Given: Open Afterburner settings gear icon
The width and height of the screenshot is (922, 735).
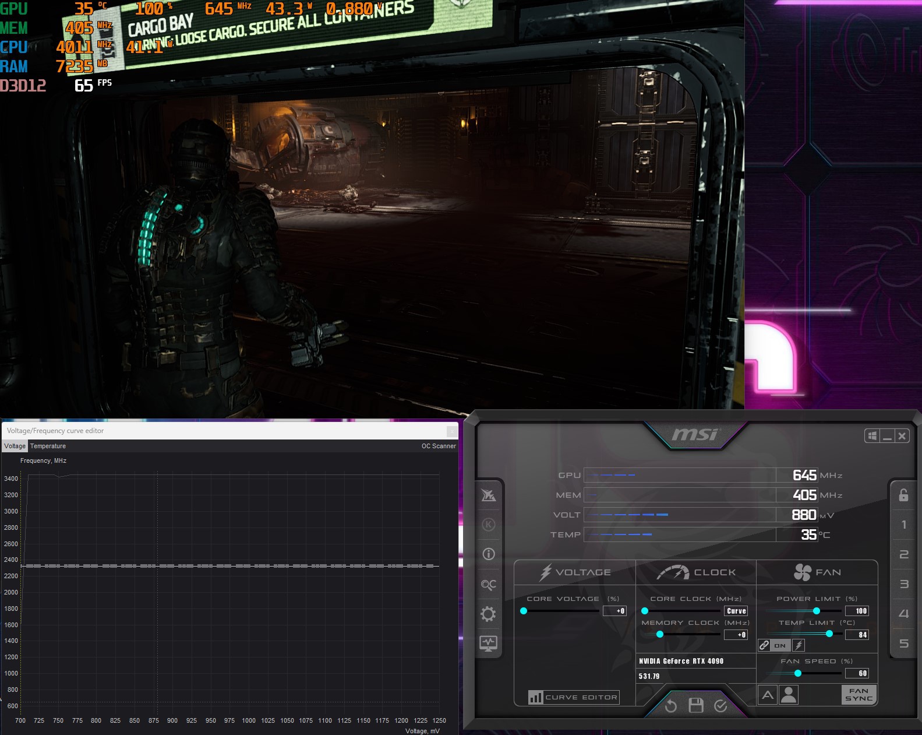Looking at the screenshot, I should pos(488,614).
